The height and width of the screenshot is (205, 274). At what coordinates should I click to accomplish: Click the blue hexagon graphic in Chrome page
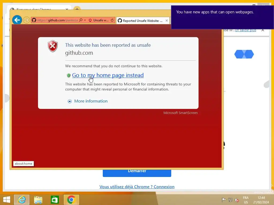pos(244,54)
